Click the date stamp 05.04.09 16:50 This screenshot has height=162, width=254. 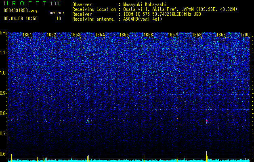21,19
